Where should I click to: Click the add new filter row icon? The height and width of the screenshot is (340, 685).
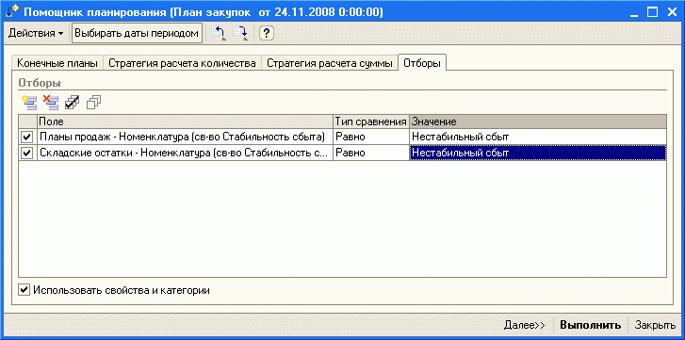pyautogui.click(x=30, y=103)
